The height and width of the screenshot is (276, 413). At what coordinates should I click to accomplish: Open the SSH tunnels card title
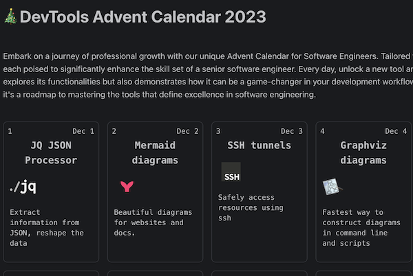pyautogui.click(x=259, y=145)
